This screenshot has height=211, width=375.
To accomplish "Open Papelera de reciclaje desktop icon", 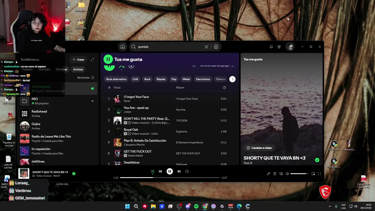I will click(x=9, y=140).
